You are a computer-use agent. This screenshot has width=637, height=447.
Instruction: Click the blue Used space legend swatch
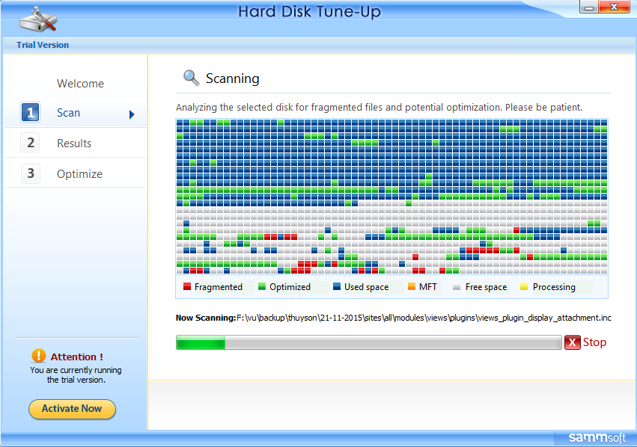pos(337,287)
